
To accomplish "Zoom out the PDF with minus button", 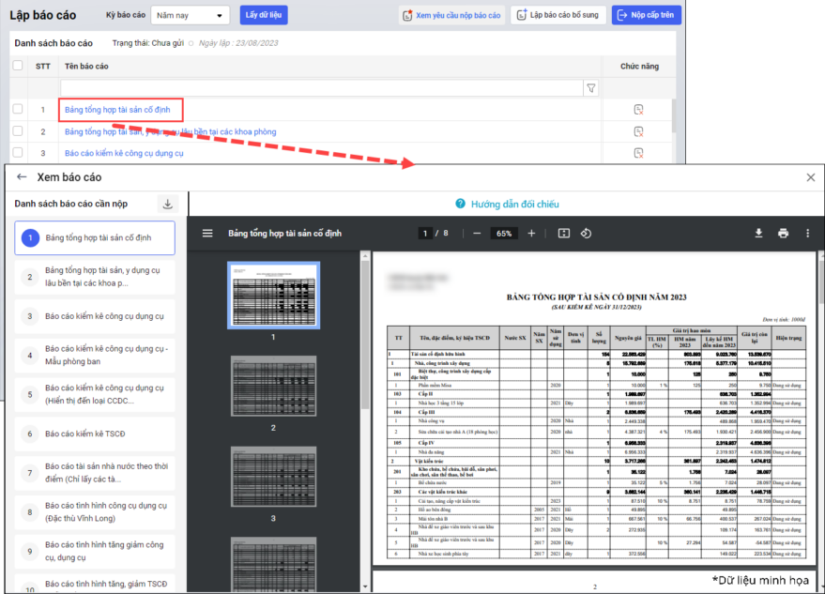I will (477, 233).
